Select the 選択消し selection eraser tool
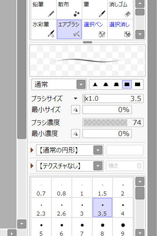157x236 pixels. point(120,29)
